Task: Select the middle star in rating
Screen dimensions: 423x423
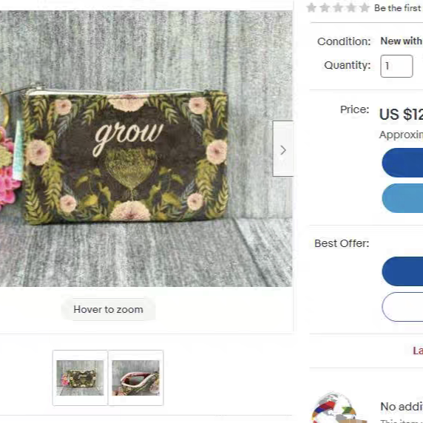Action: coord(338,8)
